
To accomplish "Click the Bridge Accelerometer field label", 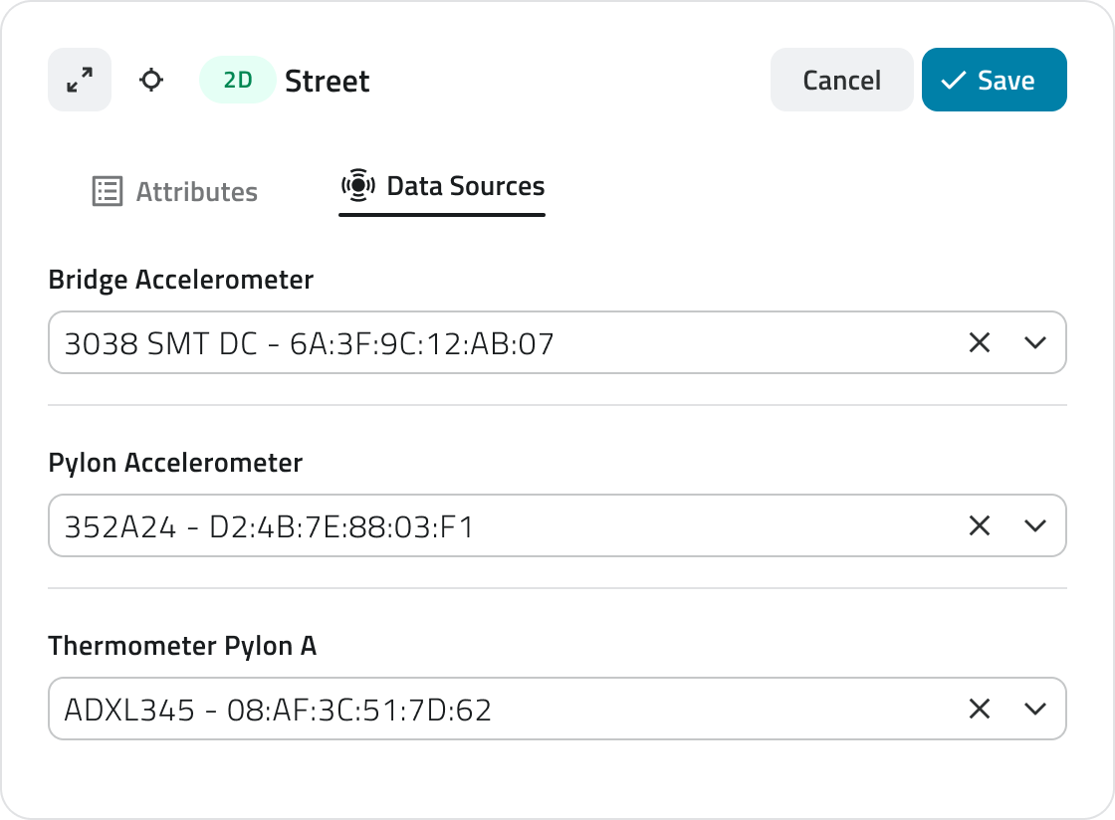I will pos(180,281).
